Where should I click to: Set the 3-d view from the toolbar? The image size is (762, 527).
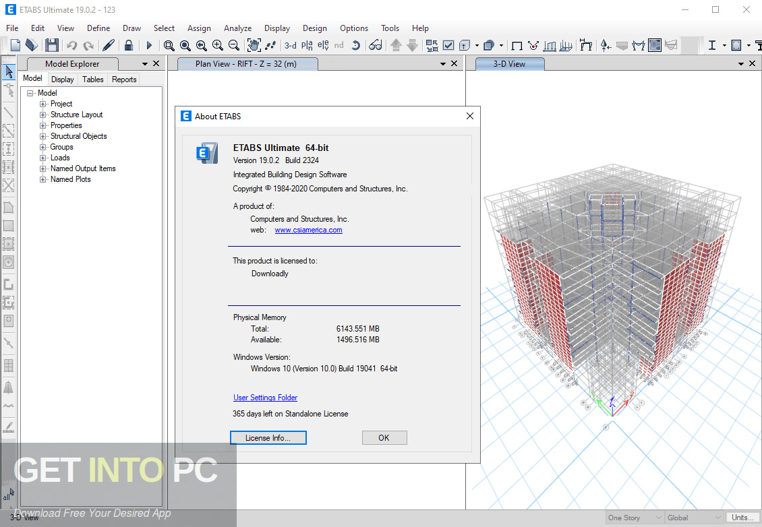[291, 45]
